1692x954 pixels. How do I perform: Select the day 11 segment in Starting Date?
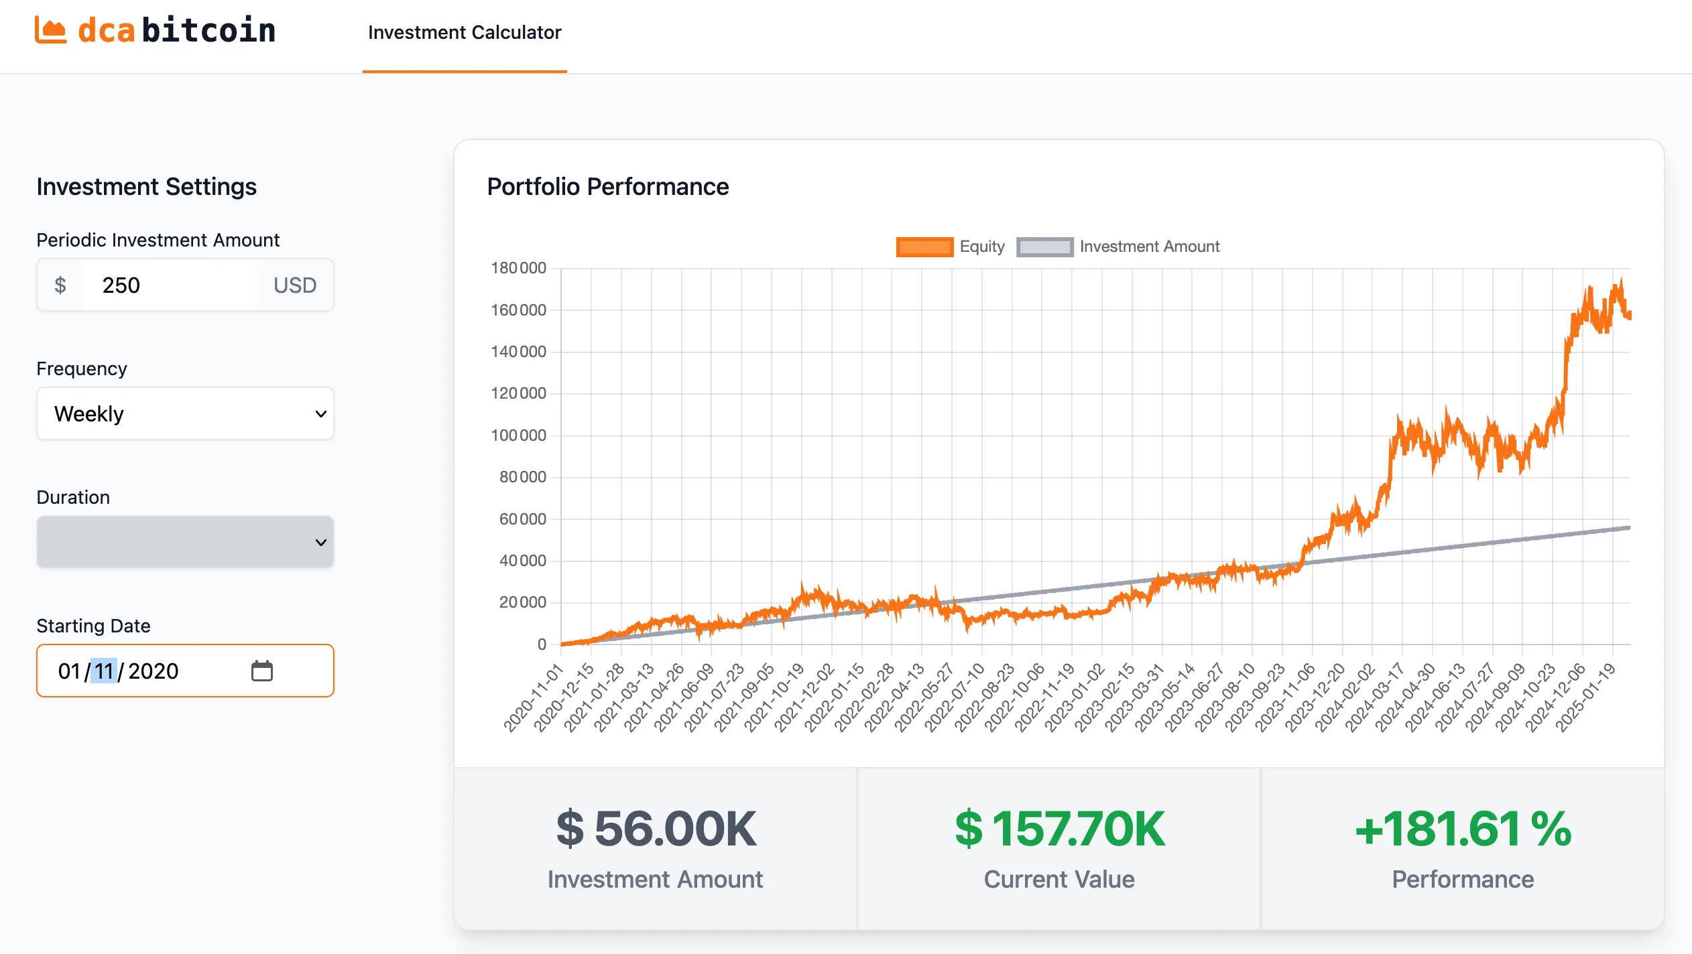(104, 671)
